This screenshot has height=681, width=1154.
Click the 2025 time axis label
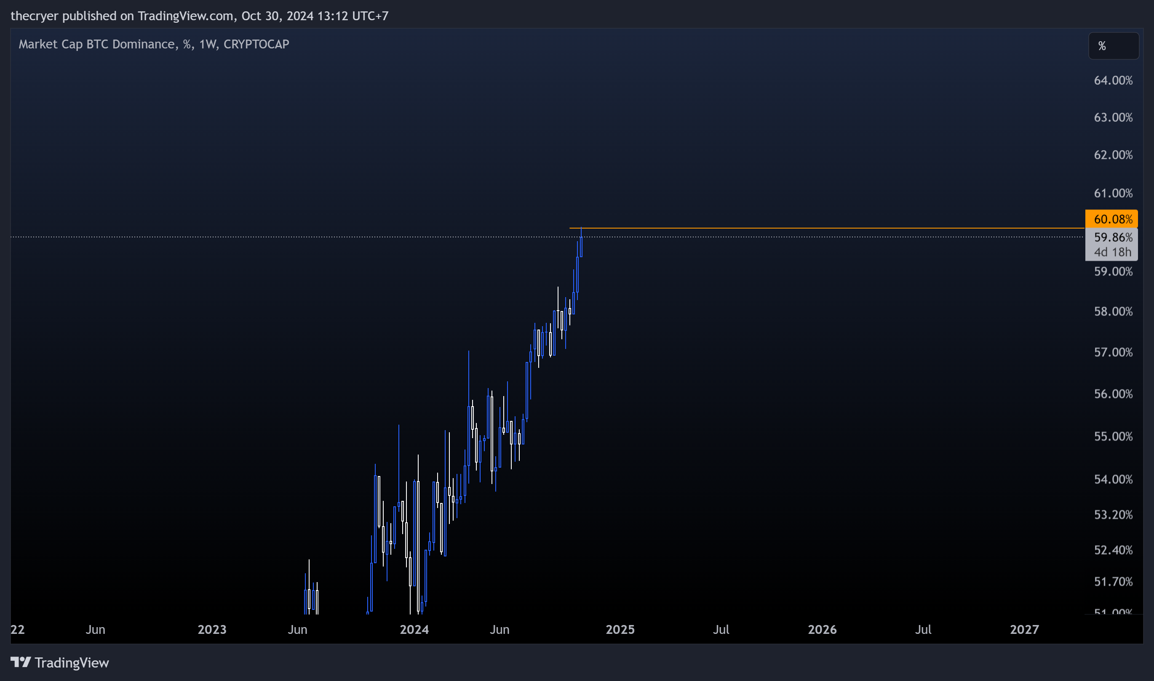(620, 629)
